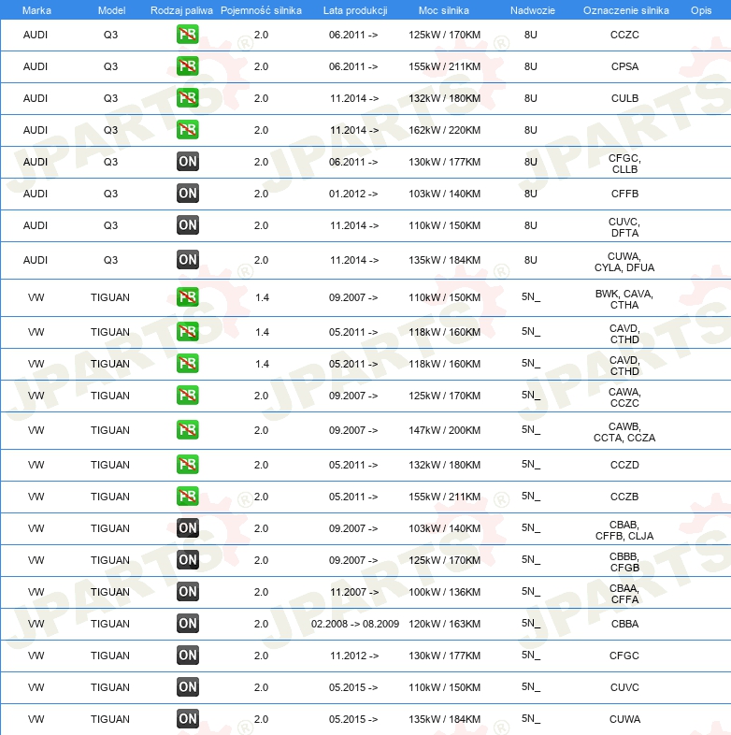Click the ON diesel icon in the CBBB, CFGB row

coord(188,560)
